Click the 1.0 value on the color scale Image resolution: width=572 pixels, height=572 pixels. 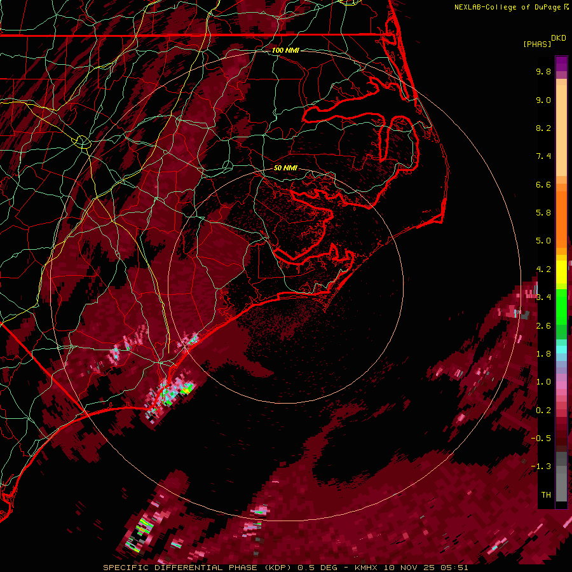click(x=543, y=382)
